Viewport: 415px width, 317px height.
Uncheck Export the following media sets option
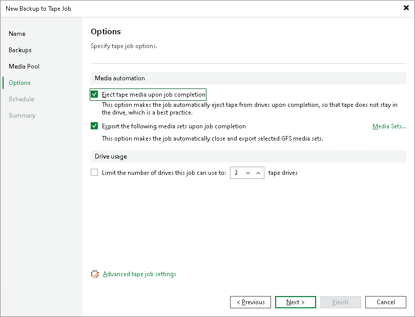point(94,126)
